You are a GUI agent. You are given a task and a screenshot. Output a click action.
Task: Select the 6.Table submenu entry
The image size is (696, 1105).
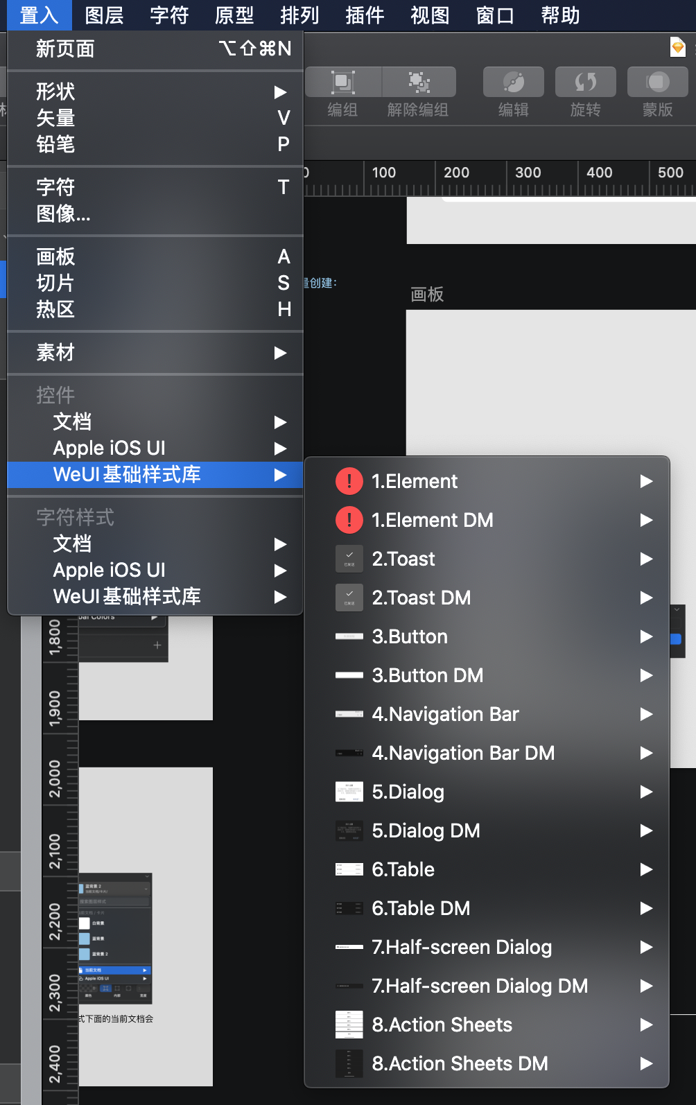coord(487,869)
